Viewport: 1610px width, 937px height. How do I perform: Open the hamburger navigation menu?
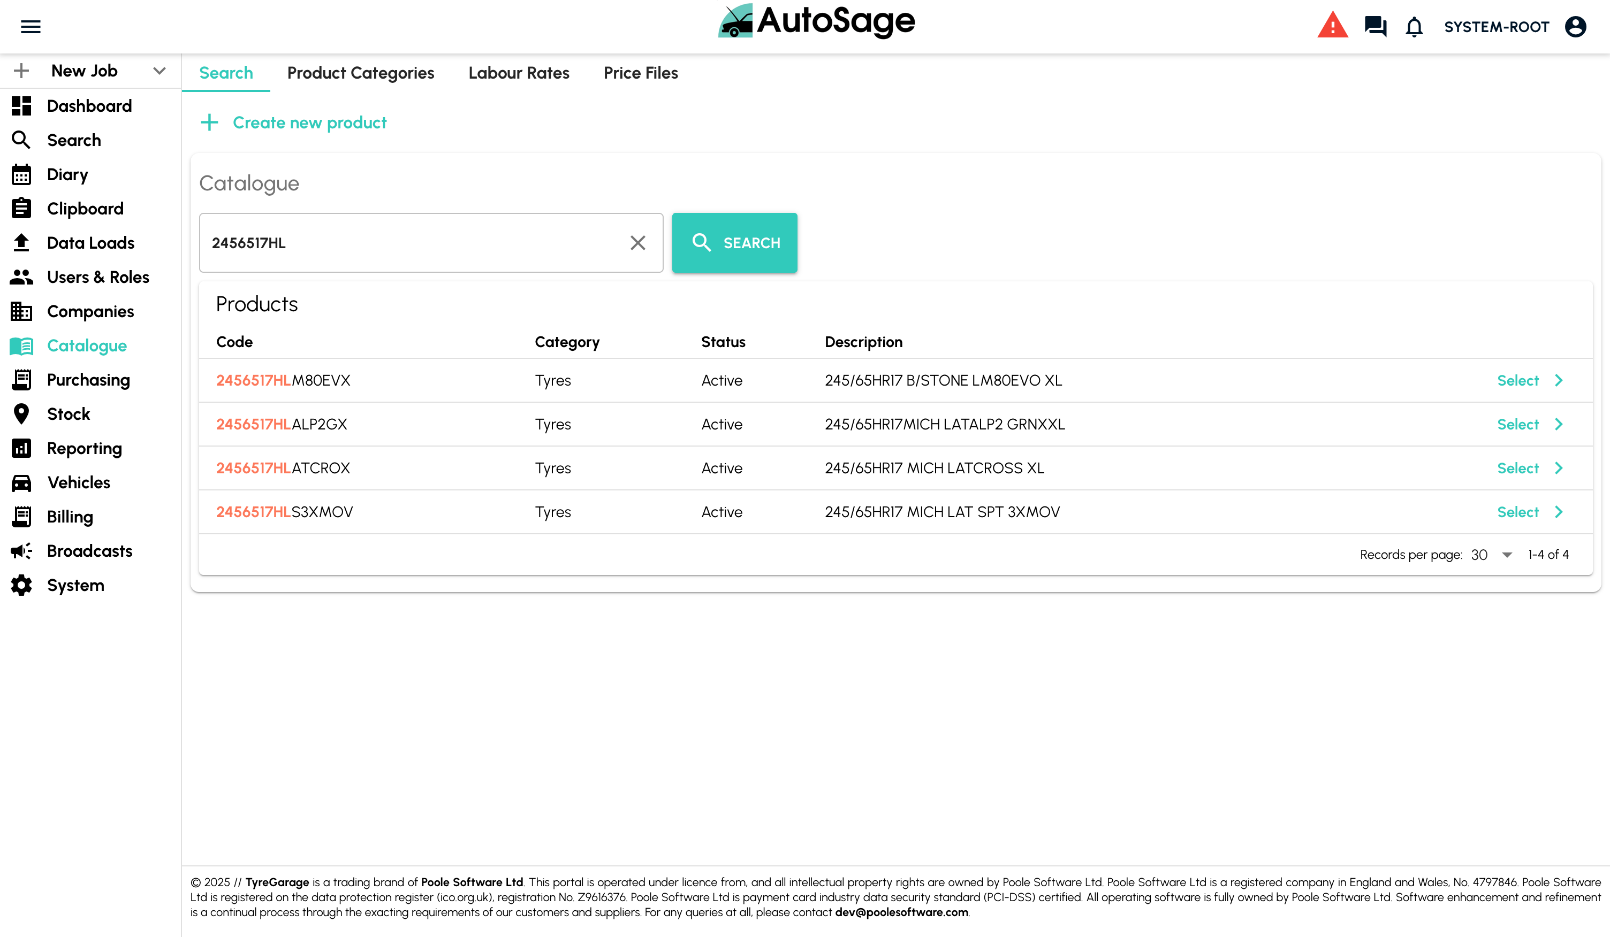coord(30,26)
